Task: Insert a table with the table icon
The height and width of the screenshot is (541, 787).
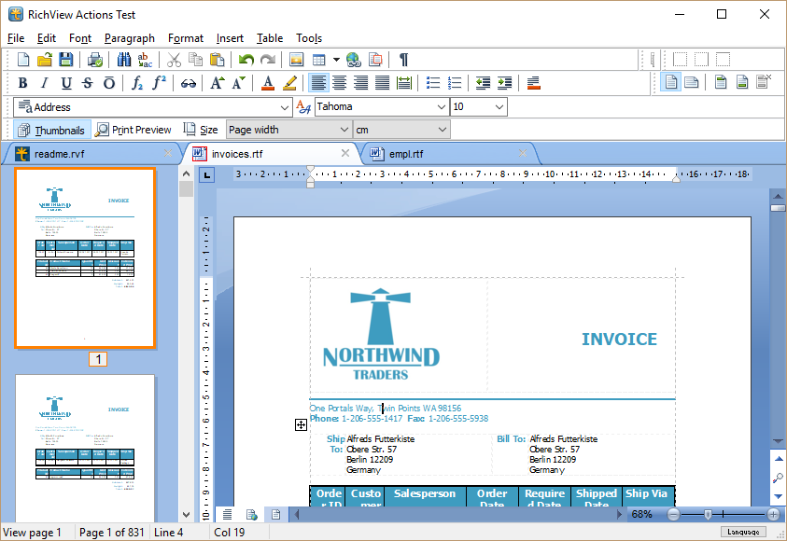Action: tap(319, 60)
